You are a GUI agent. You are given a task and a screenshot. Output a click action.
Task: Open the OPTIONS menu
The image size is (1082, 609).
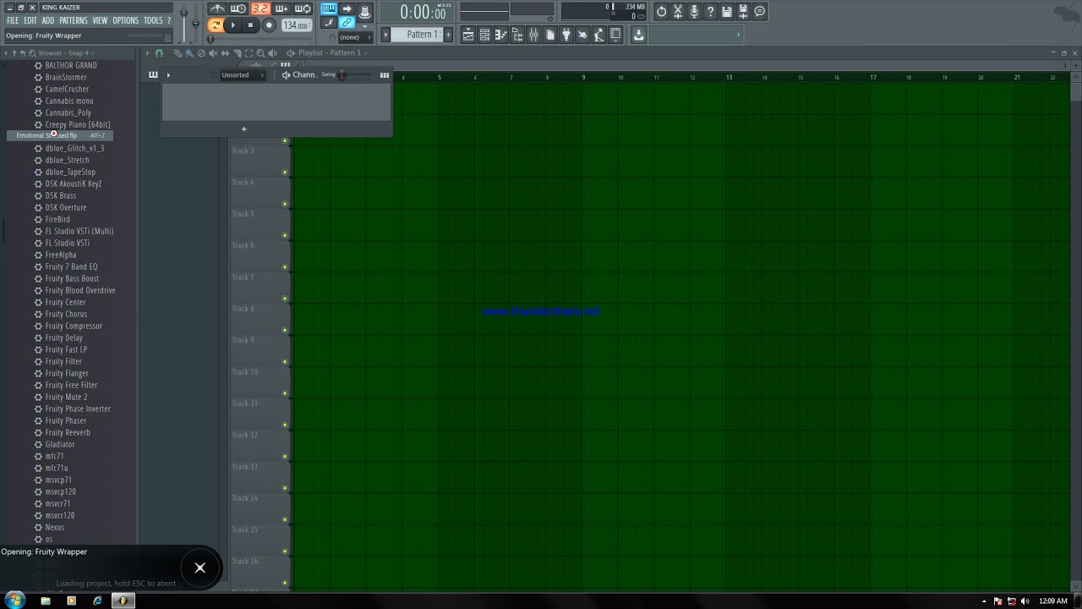[x=125, y=20]
